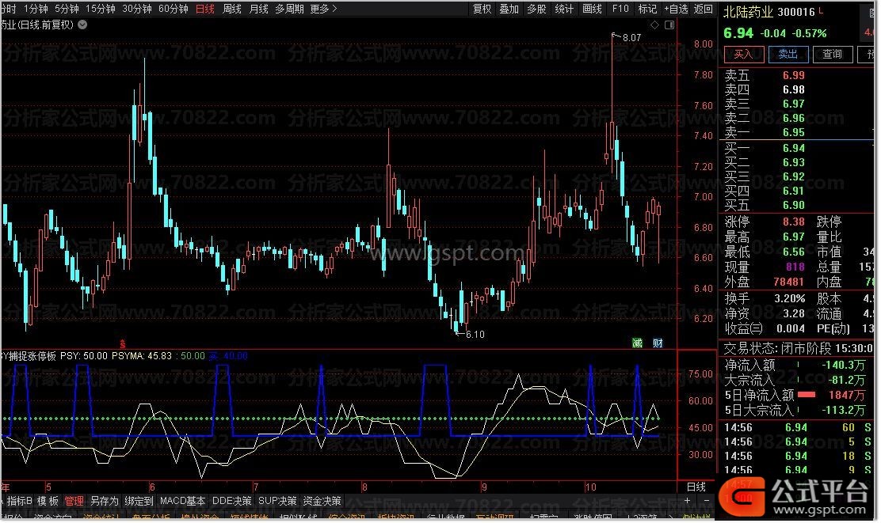Viewport: 881px width, 523px height.
Task: Click the 交易状态 status line
Action: [798, 348]
